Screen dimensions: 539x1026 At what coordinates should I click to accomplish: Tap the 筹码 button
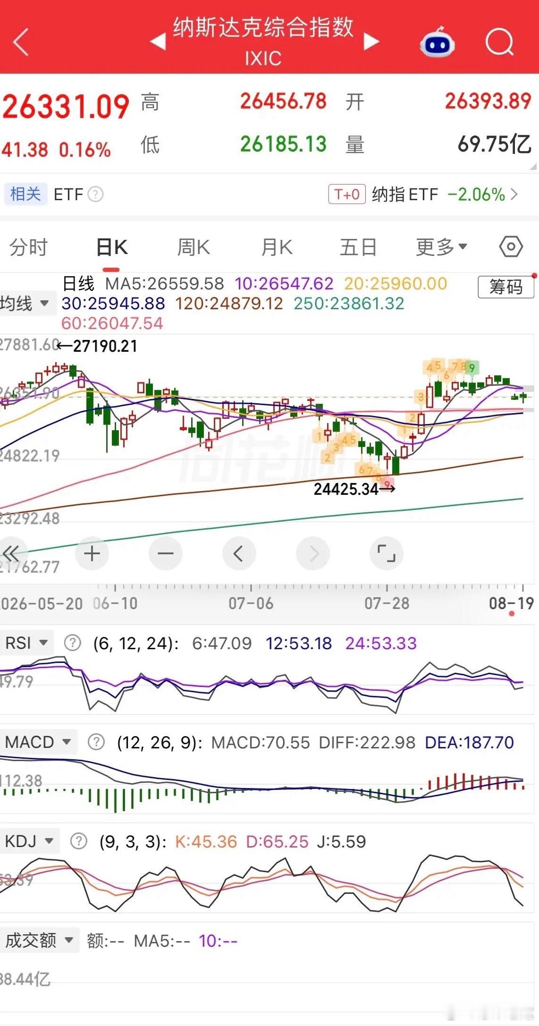click(x=506, y=287)
